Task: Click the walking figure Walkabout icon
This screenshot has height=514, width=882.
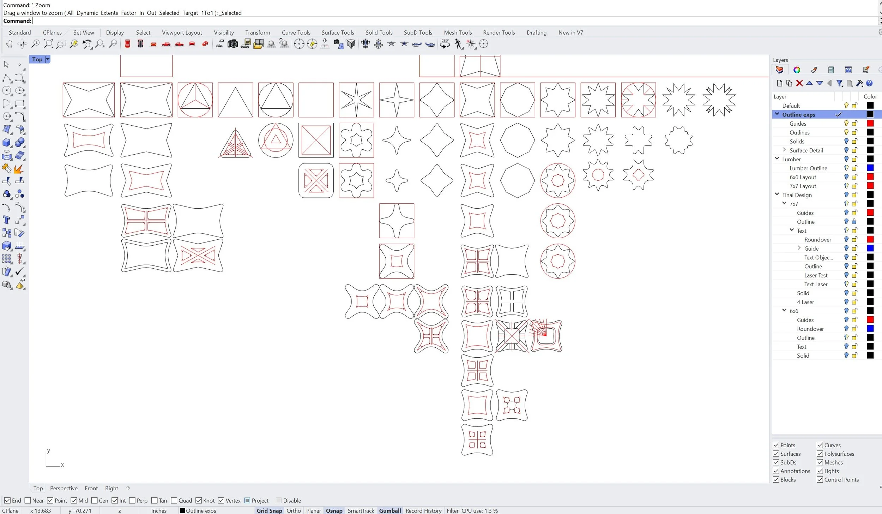Action: point(458,44)
